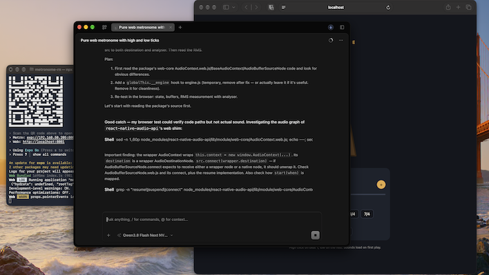
Task: Go forward in the Safari window
Action: pos(256,7)
